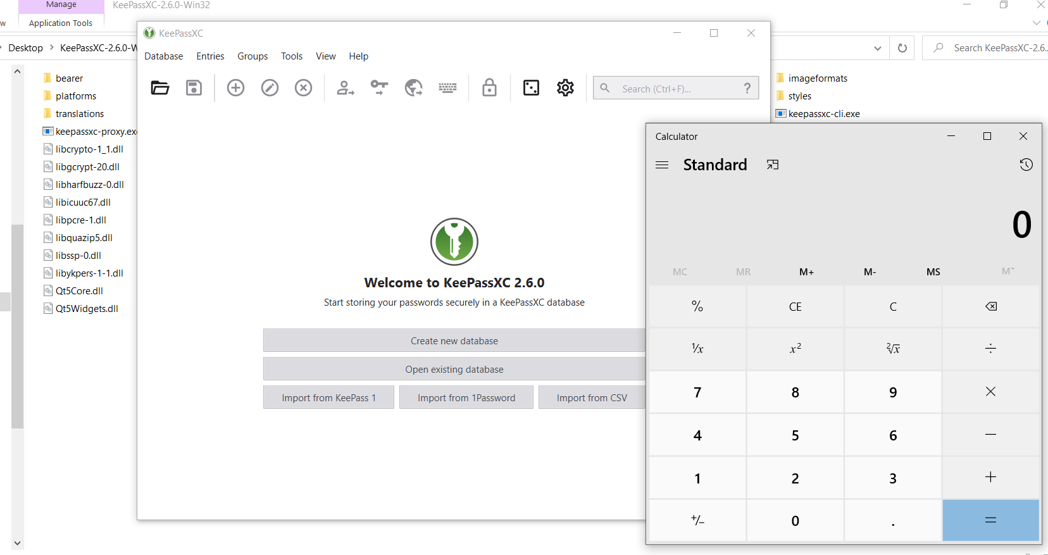
Task: Select the bearer folder
Action: 69,78
